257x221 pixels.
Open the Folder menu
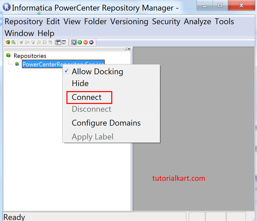[x=95, y=22]
